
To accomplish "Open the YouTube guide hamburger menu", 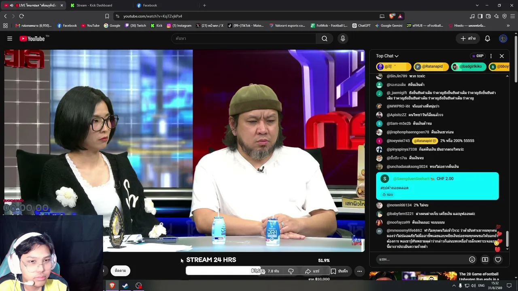I will point(10,38).
